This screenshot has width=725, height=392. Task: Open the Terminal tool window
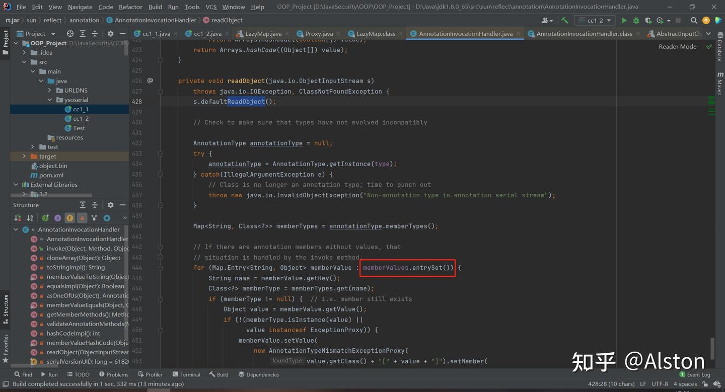[186, 374]
